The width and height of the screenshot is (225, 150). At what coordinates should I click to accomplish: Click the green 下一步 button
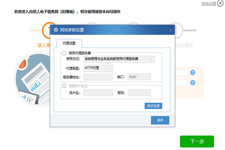click(197, 141)
